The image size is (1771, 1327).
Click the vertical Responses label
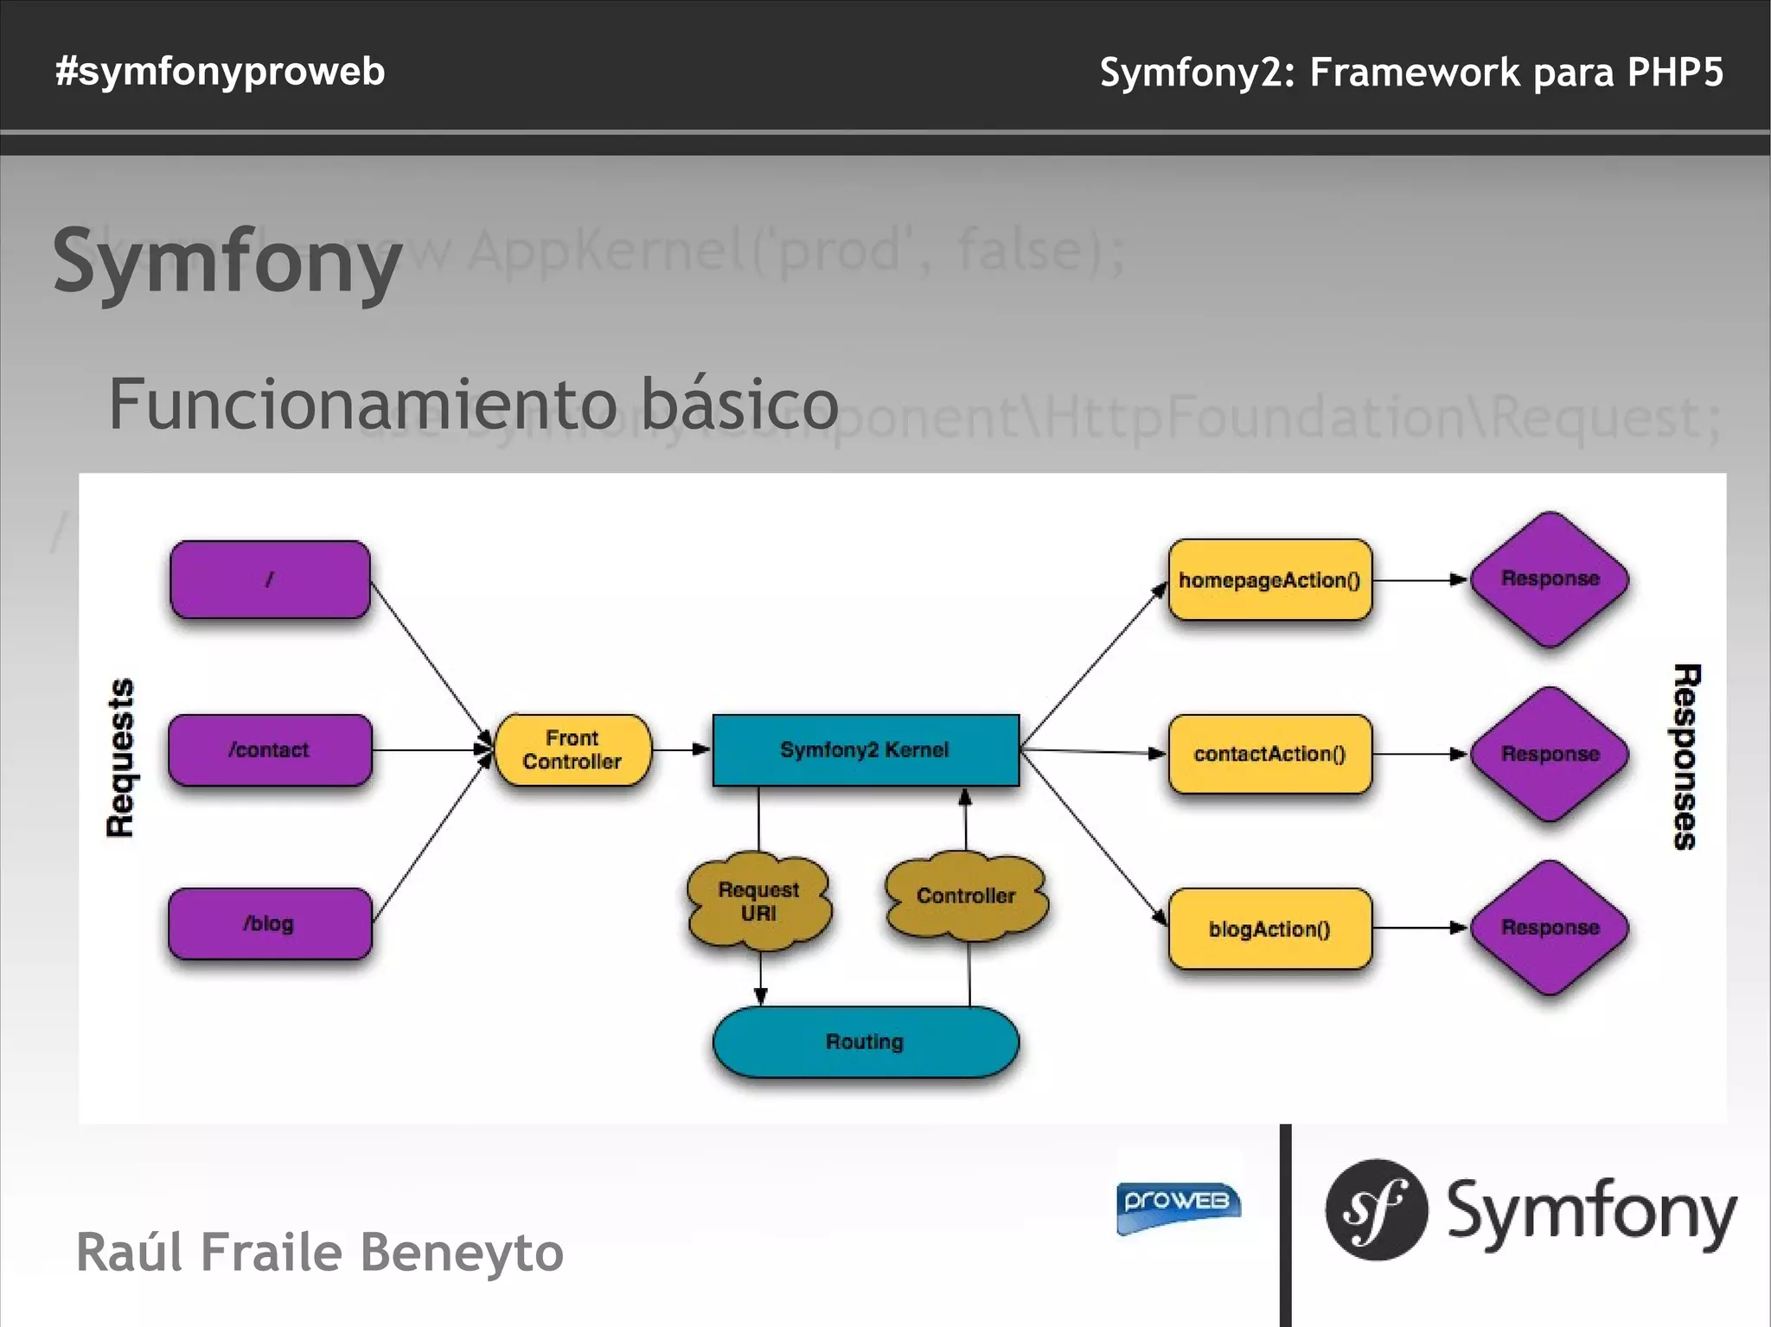(x=1686, y=757)
